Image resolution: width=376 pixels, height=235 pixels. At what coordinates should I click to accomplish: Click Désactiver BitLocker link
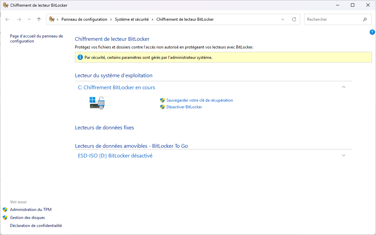(x=184, y=107)
